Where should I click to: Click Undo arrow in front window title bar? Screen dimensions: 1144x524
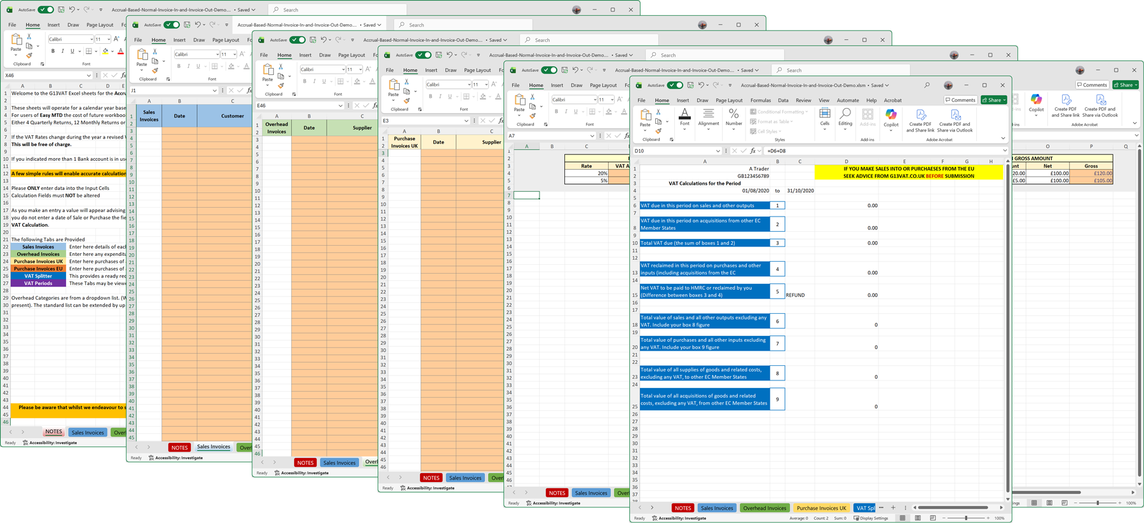point(701,85)
